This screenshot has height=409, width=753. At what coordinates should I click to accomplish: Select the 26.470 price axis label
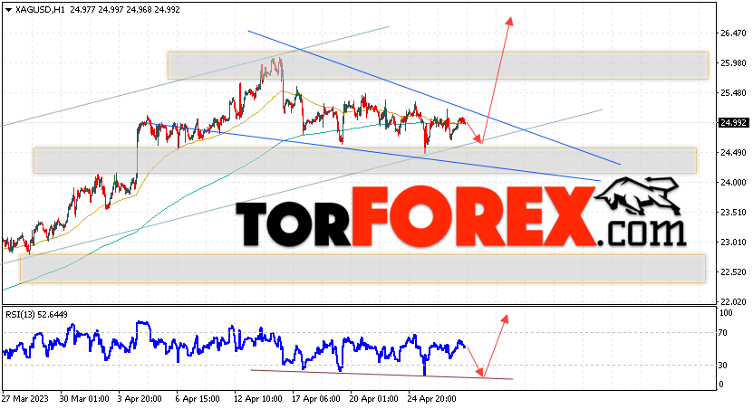pyautogui.click(x=733, y=33)
